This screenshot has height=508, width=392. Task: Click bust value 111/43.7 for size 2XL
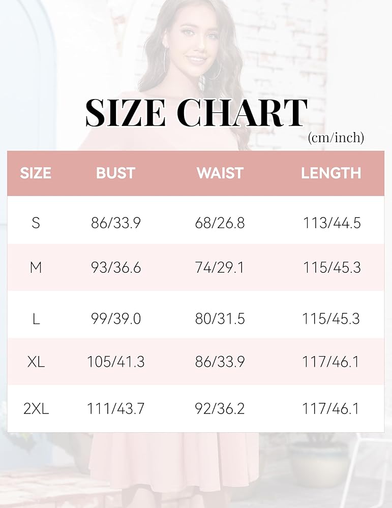click(x=115, y=408)
